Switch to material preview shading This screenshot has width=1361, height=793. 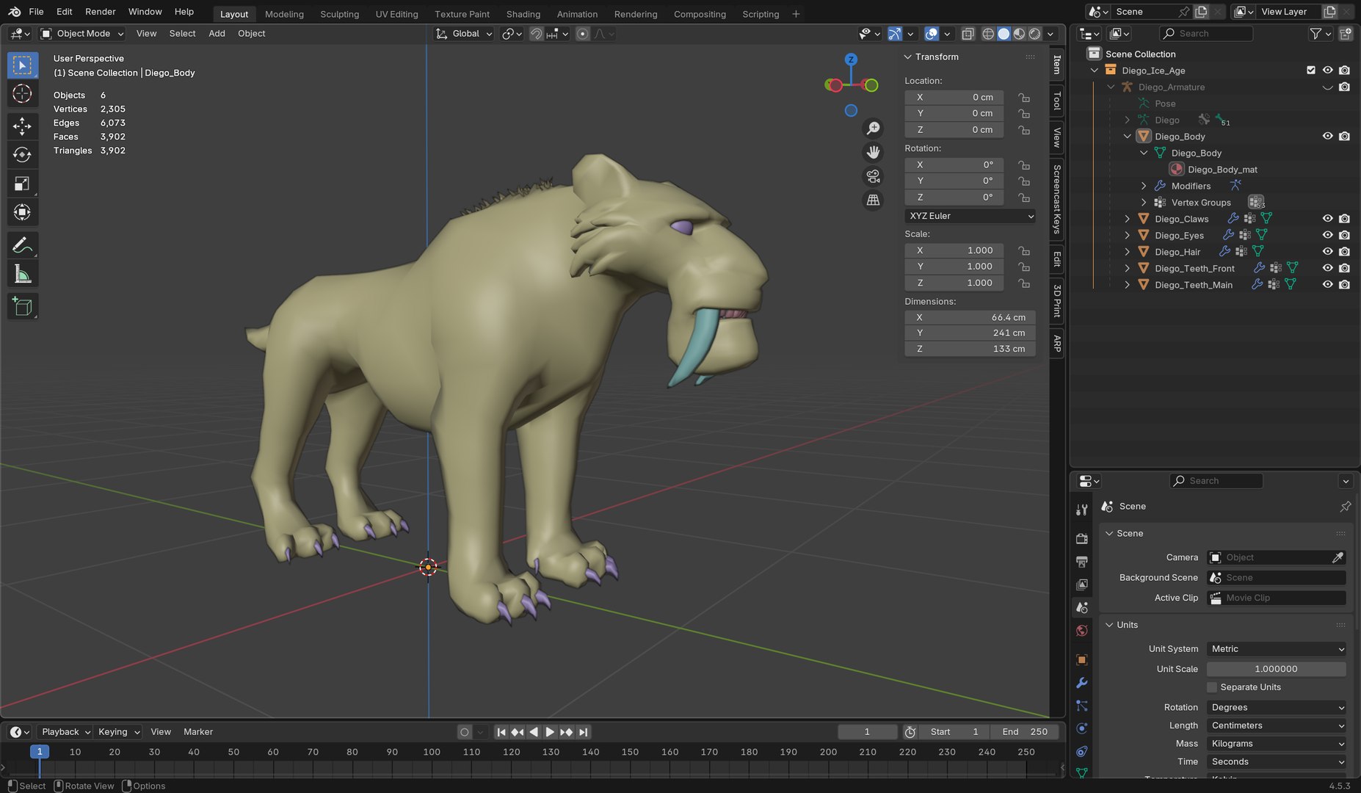point(1019,34)
